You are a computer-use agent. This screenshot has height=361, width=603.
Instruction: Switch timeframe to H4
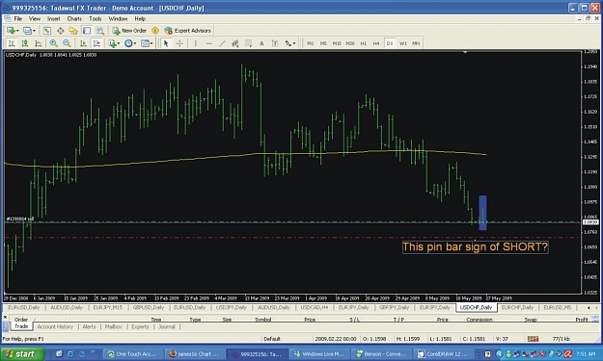[x=376, y=43]
